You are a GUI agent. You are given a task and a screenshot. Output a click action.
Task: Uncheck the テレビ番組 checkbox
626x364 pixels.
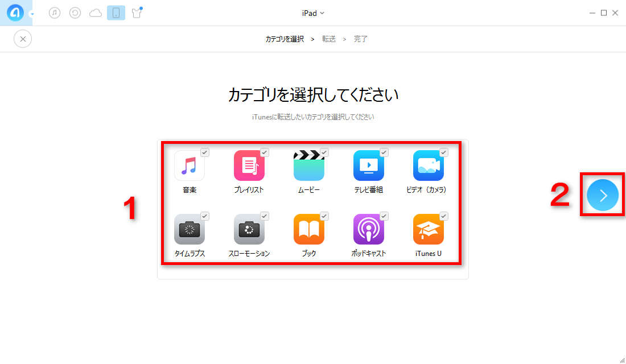coord(384,152)
